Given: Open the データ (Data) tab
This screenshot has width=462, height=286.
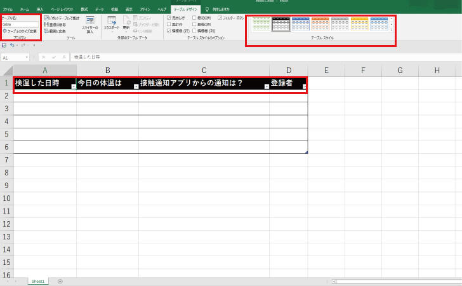Looking at the screenshot, I should pyautogui.click(x=99, y=10).
